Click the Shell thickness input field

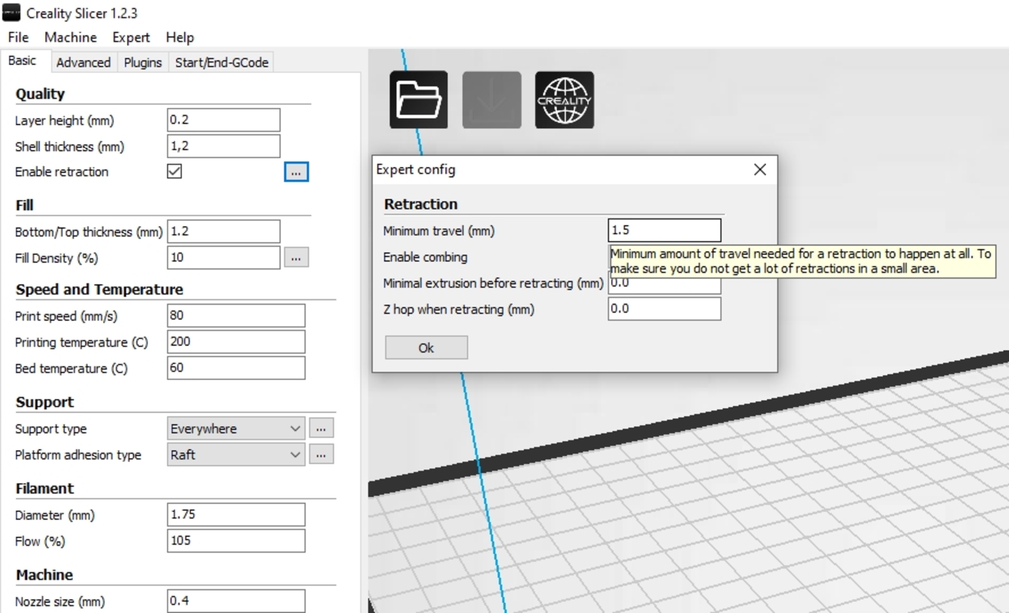[223, 146]
